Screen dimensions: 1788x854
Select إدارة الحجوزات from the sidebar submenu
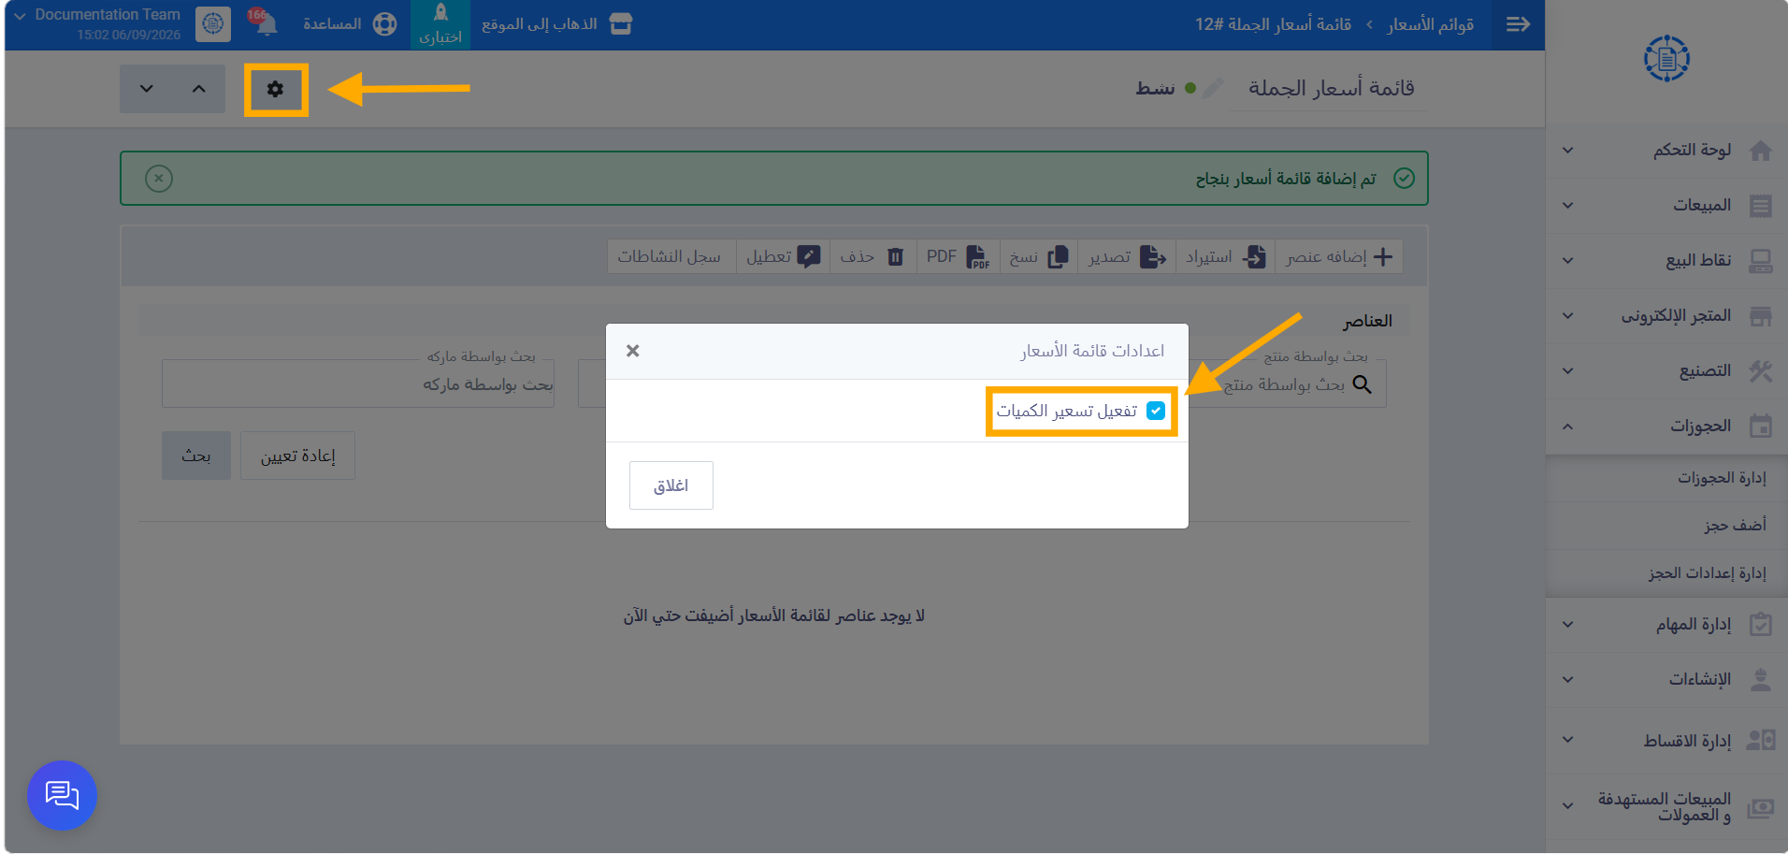(1721, 478)
